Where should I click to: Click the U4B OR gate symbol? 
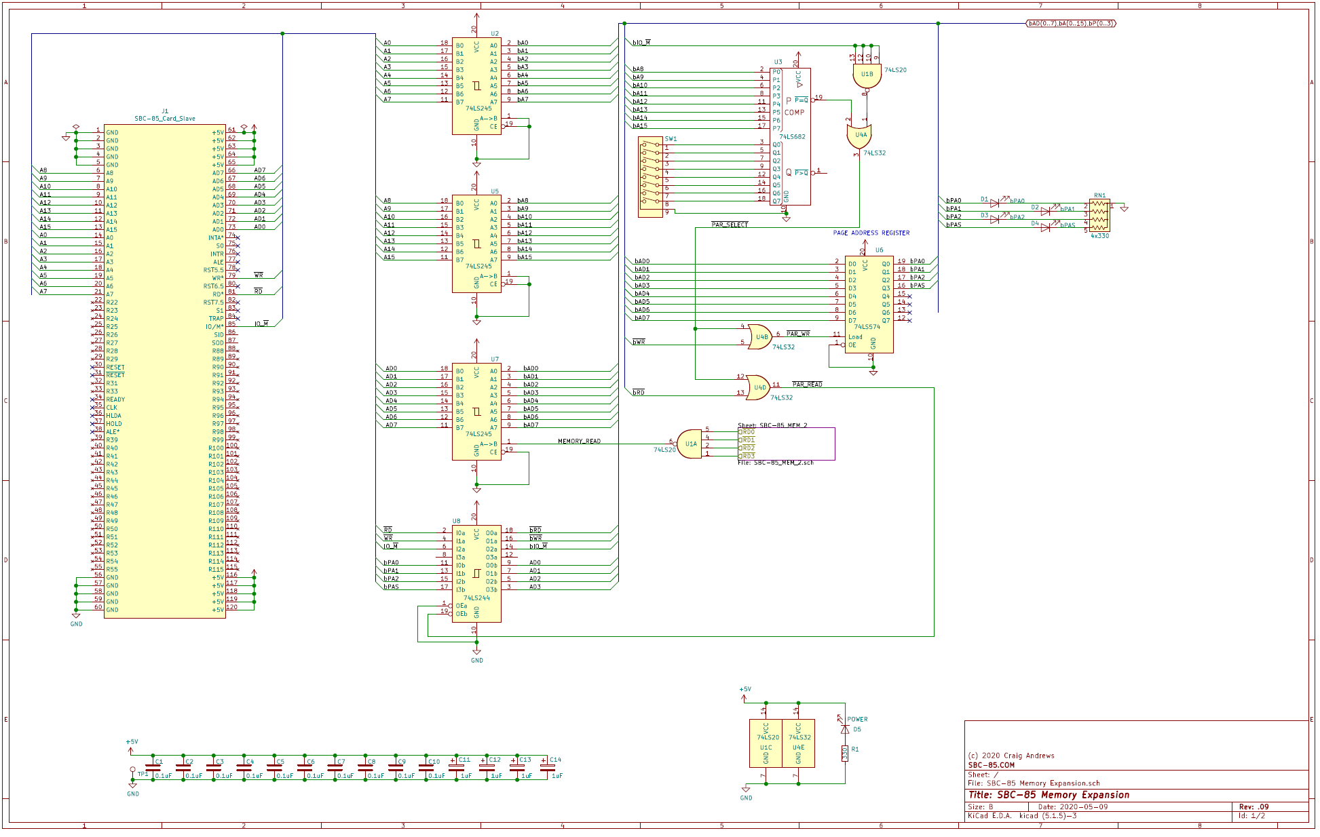point(760,337)
